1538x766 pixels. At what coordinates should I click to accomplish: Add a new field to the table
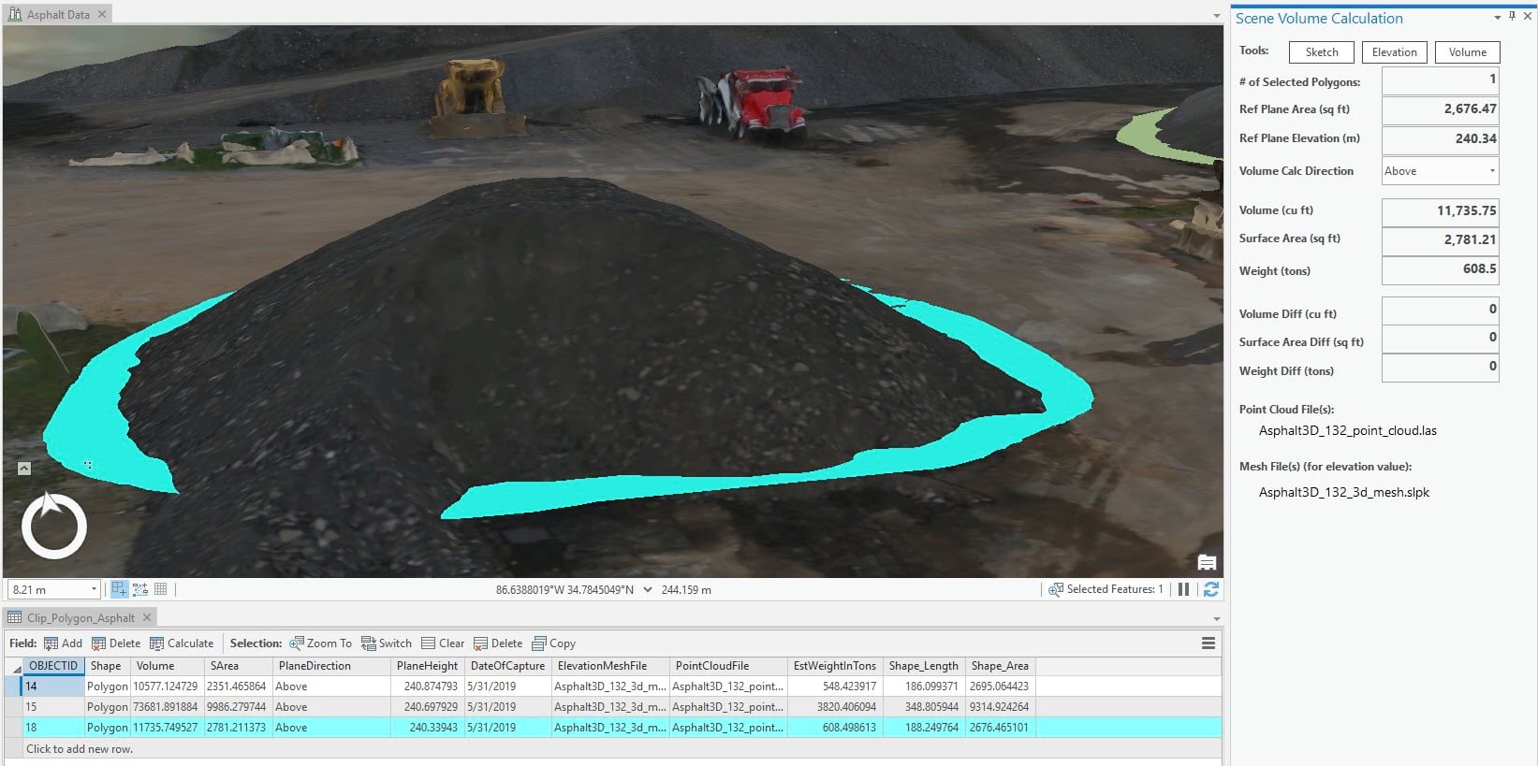(x=64, y=643)
